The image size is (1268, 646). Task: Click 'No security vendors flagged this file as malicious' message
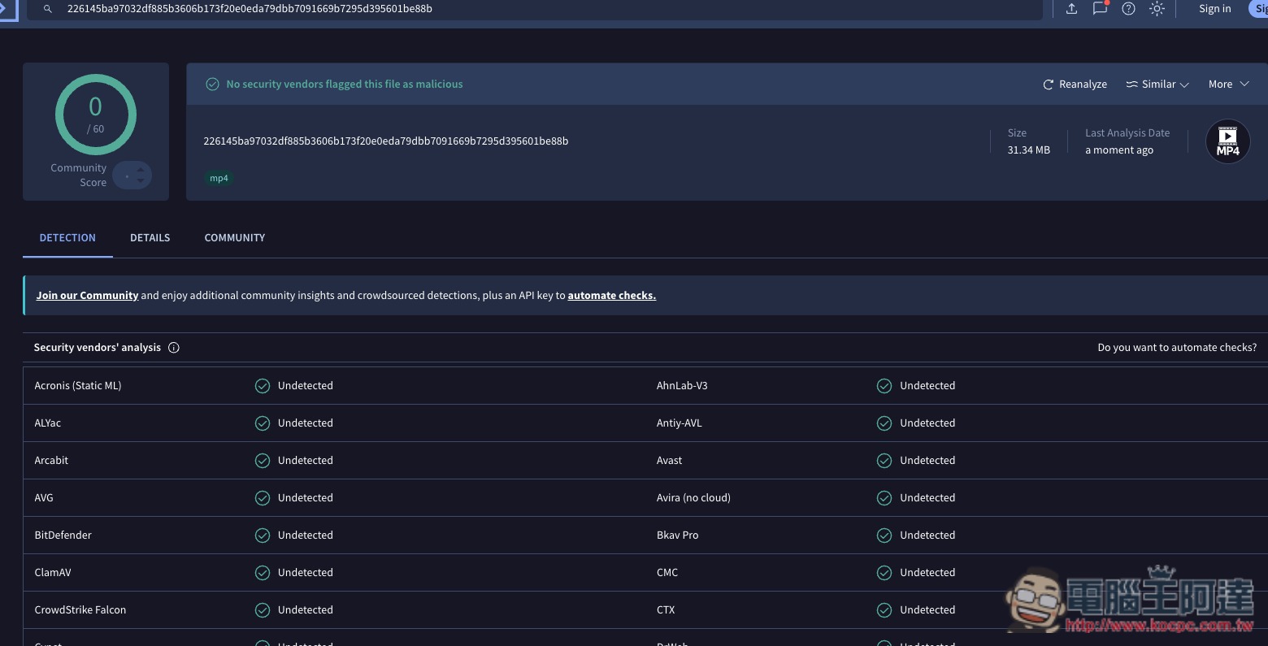pos(345,85)
